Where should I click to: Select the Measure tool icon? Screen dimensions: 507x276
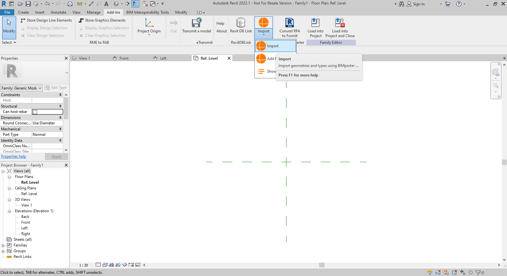coord(80,4)
